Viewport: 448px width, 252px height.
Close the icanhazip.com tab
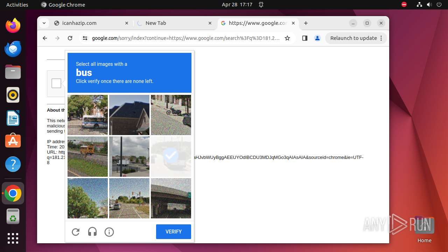(127, 23)
